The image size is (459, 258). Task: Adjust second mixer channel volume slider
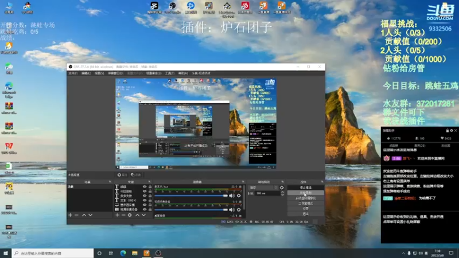click(x=191, y=210)
